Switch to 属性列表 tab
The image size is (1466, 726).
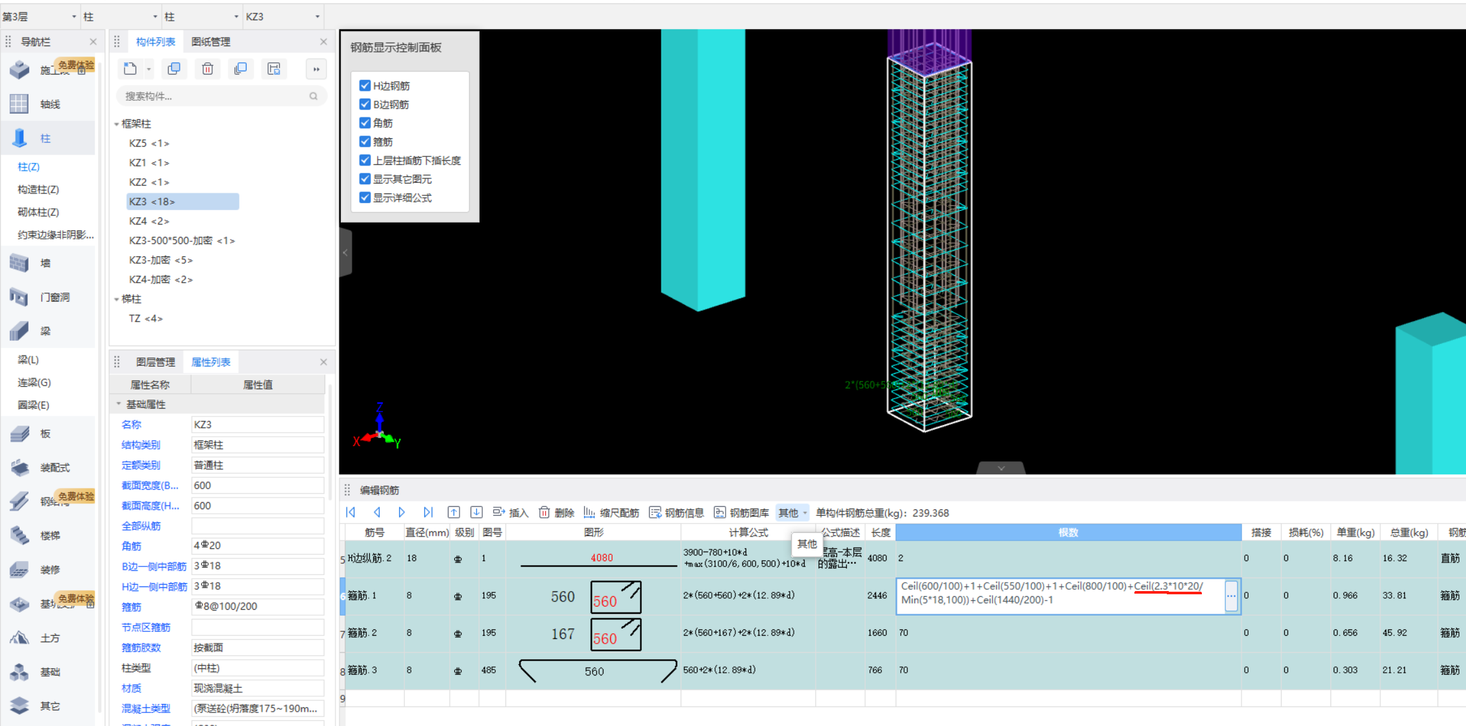point(211,362)
